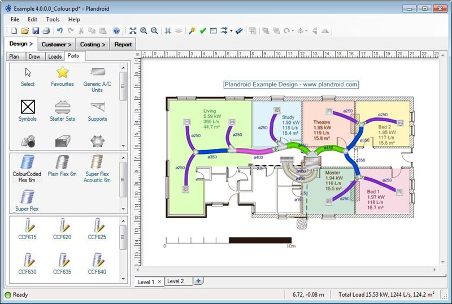
Task: Switch to the Loads tab
Action: [55, 56]
